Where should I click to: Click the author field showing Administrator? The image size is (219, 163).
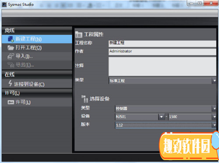[x=162, y=52]
